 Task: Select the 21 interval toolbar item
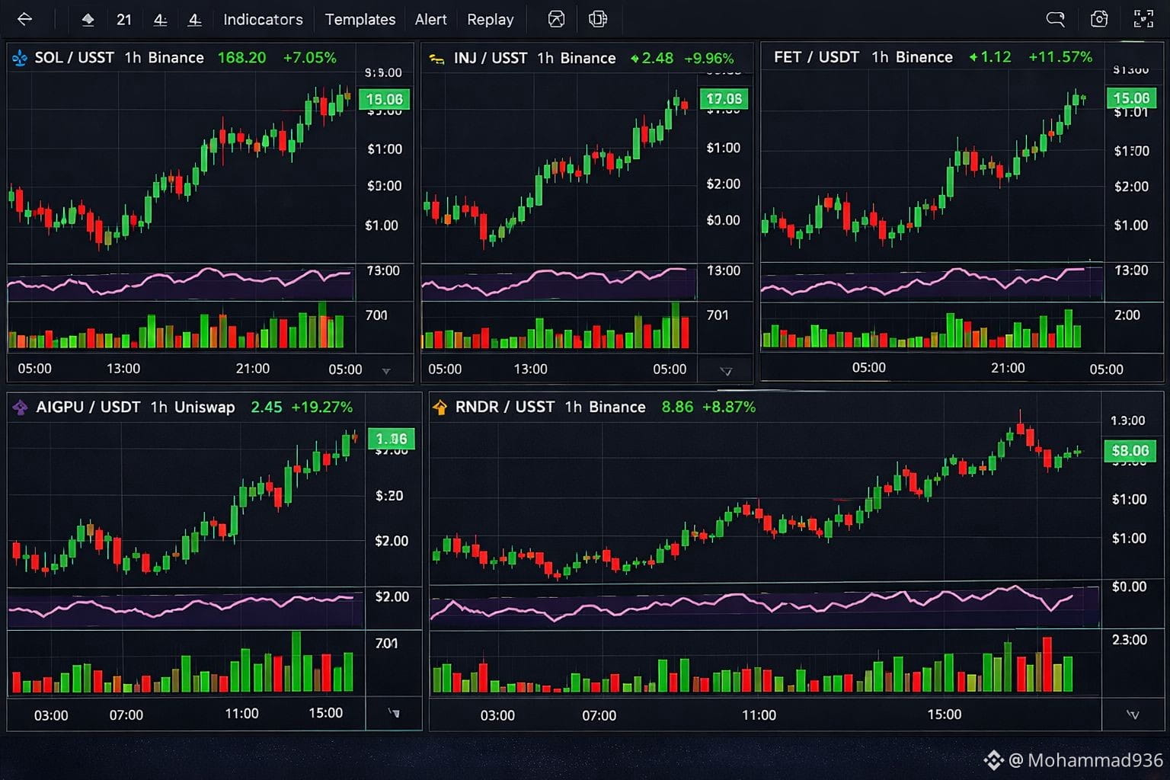point(124,20)
